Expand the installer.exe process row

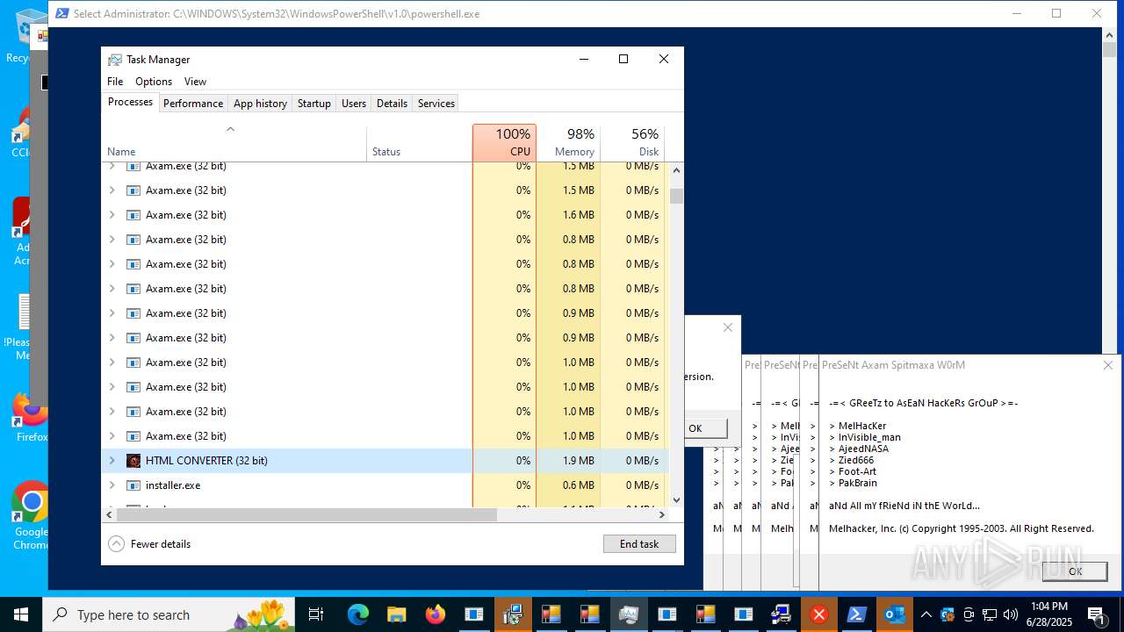[x=112, y=485]
